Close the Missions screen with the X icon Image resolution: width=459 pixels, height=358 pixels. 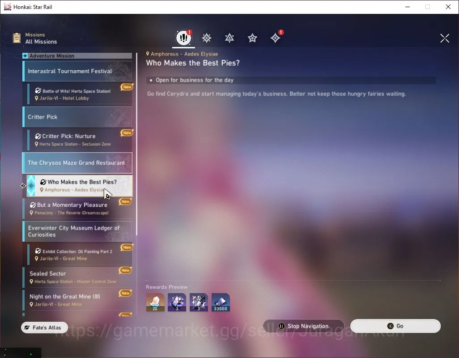click(444, 38)
